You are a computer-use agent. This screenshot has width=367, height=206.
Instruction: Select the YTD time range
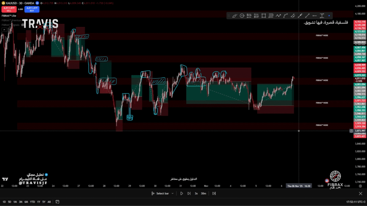tap(32, 202)
